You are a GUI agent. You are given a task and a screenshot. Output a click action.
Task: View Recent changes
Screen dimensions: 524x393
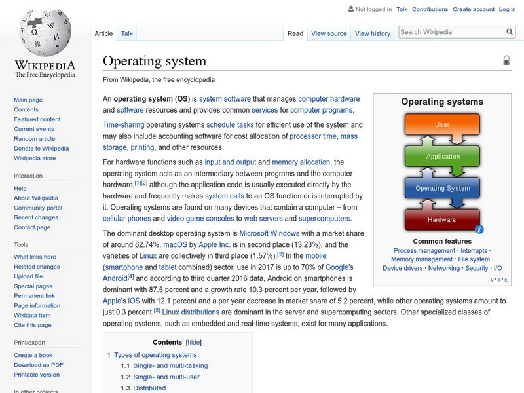(x=36, y=217)
